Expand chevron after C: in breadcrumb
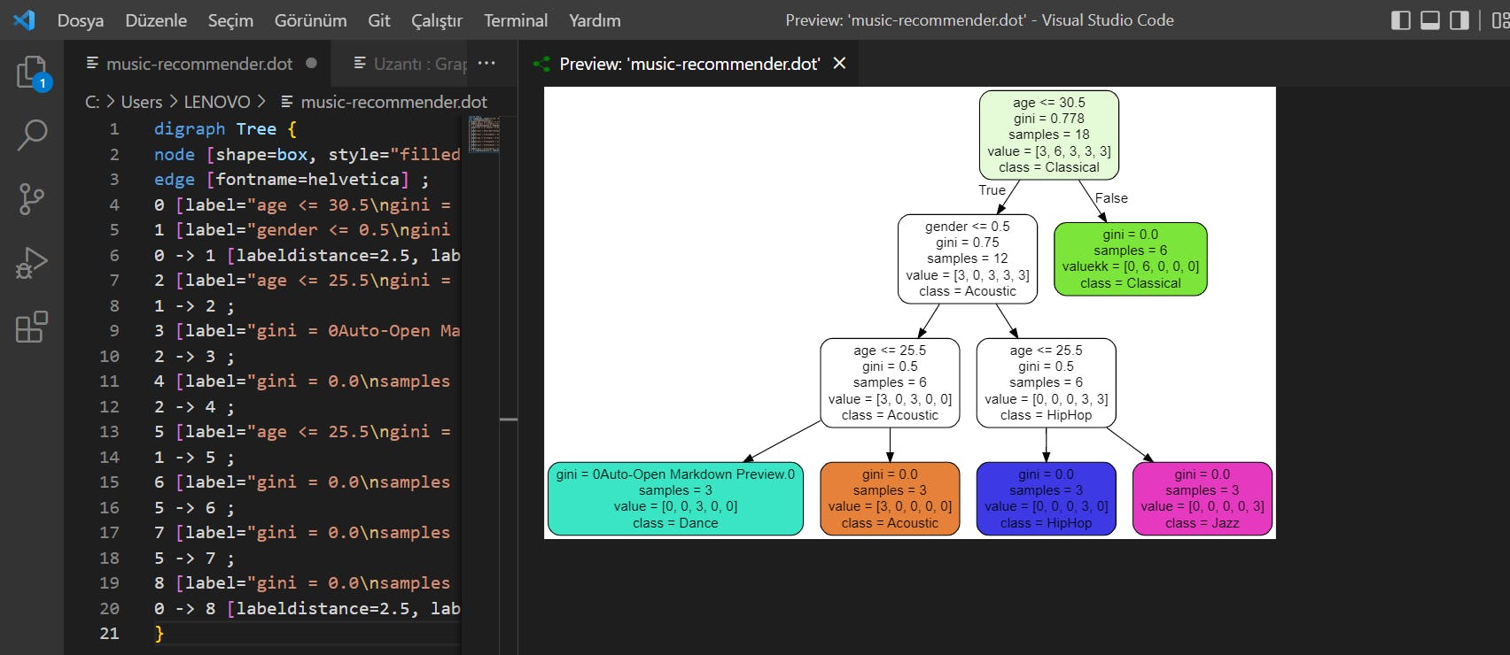The height and width of the screenshot is (655, 1510). pos(111,102)
